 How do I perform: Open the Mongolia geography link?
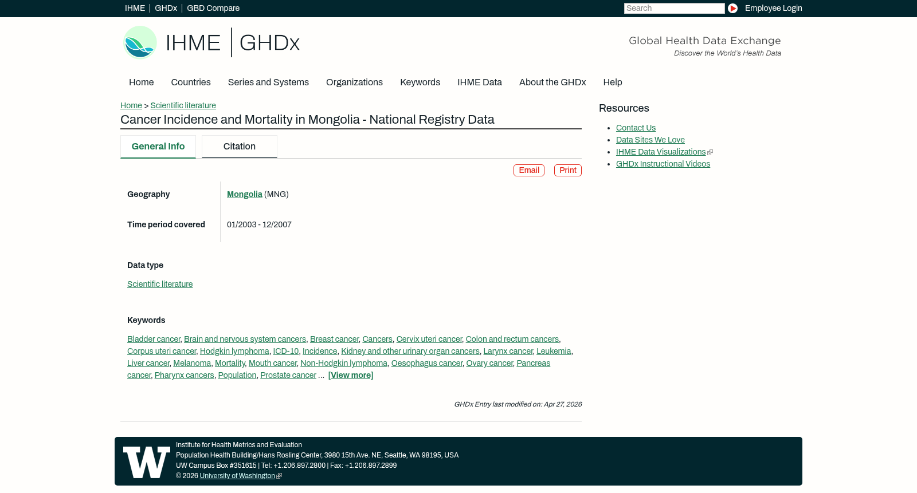click(245, 194)
